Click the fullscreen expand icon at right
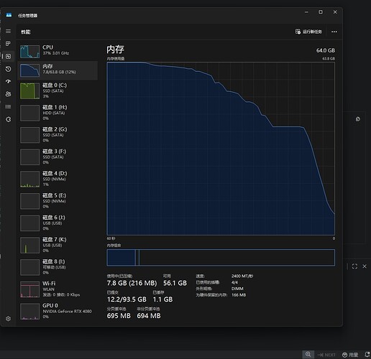The image size is (371, 359). (354, 266)
